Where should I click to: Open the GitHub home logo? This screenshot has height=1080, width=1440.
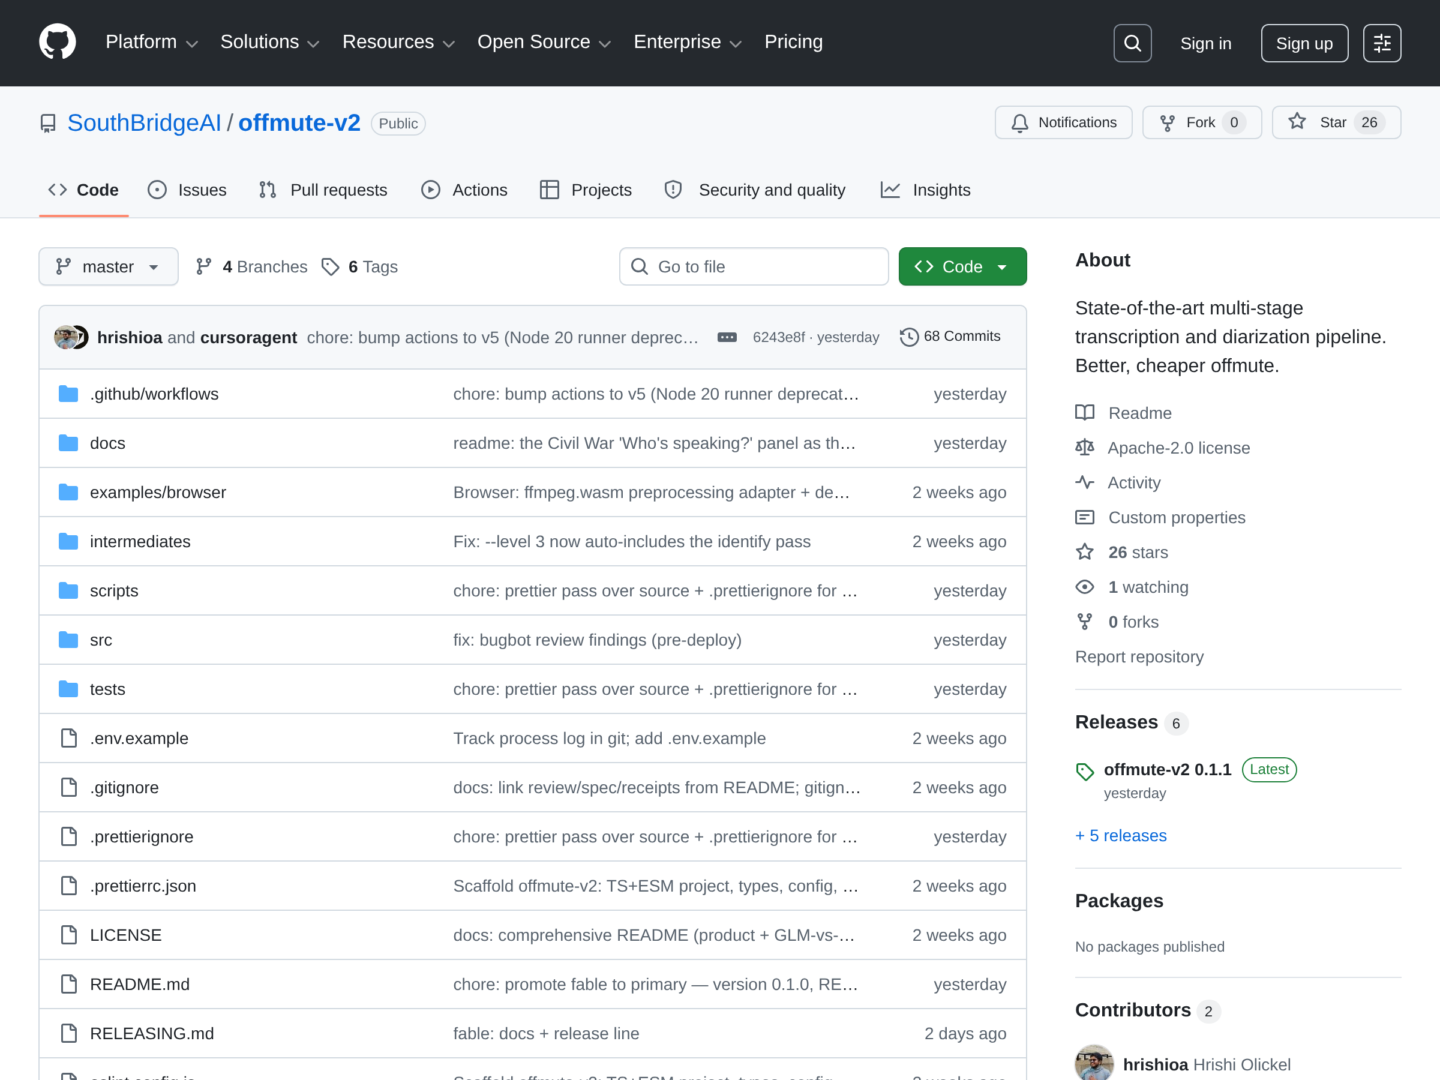coord(57,43)
